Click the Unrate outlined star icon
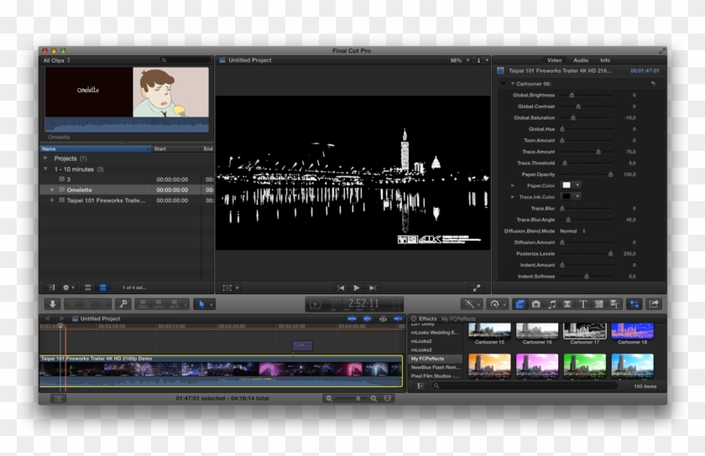Image resolution: width=705 pixels, height=456 pixels. pos(87,304)
